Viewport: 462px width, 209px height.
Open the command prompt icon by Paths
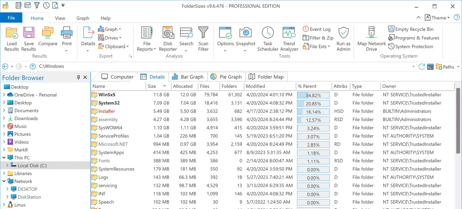[430, 67]
